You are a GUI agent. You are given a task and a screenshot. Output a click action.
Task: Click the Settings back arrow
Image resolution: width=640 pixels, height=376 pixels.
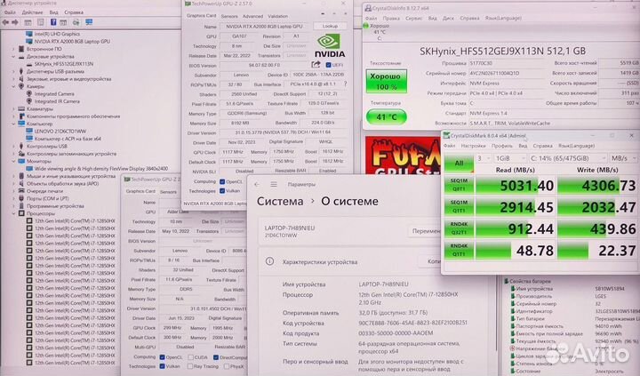257,185
